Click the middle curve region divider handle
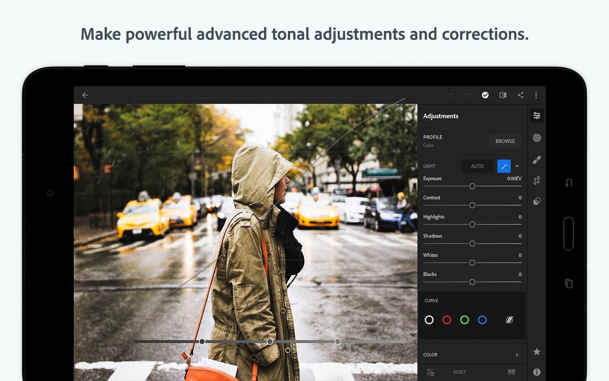 click(270, 341)
